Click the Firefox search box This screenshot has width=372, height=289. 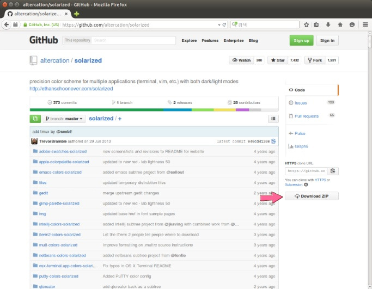coord(265,24)
